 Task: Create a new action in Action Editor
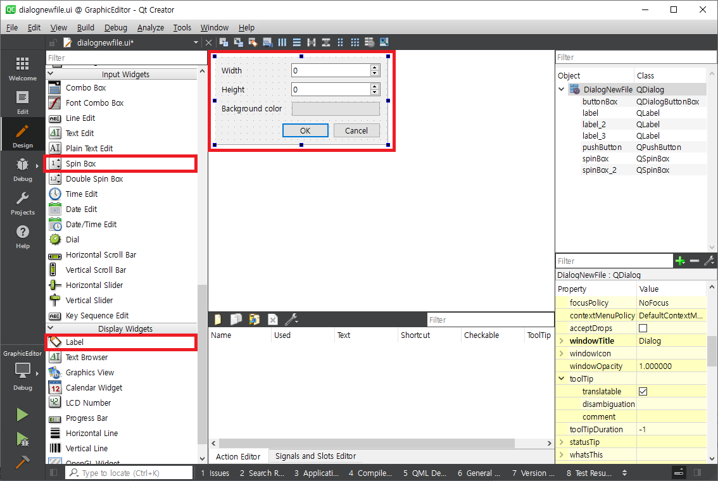(x=218, y=320)
